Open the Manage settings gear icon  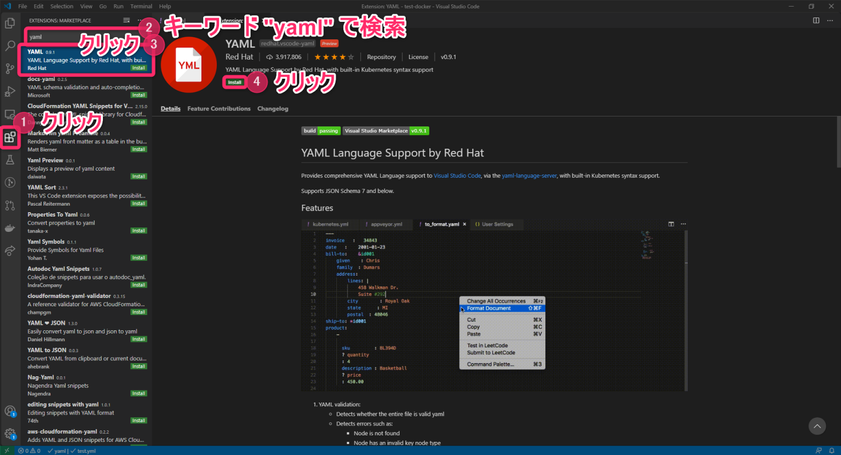(10, 434)
